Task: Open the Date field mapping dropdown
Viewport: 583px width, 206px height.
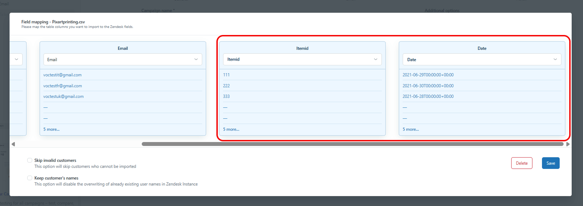Action: tap(482, 59)
